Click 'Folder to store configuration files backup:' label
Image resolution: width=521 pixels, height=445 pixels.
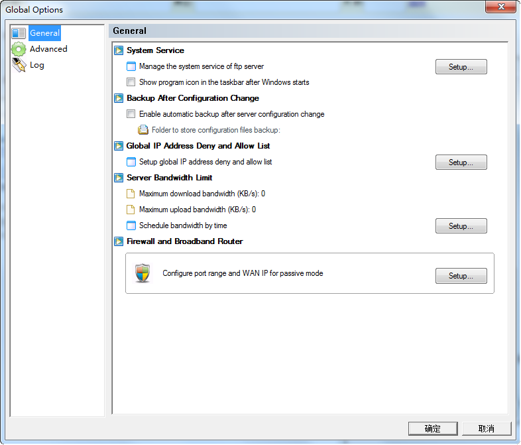[x=216, y=130]
